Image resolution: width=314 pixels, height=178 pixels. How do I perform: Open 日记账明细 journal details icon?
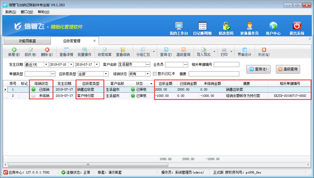click(202, 28)
